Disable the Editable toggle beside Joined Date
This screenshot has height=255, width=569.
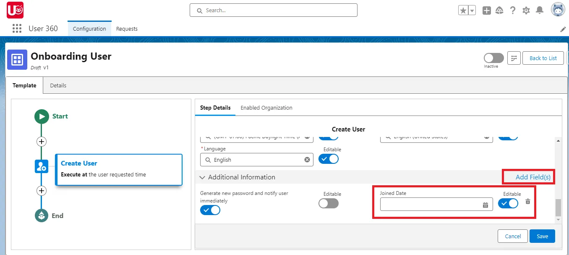508,203
